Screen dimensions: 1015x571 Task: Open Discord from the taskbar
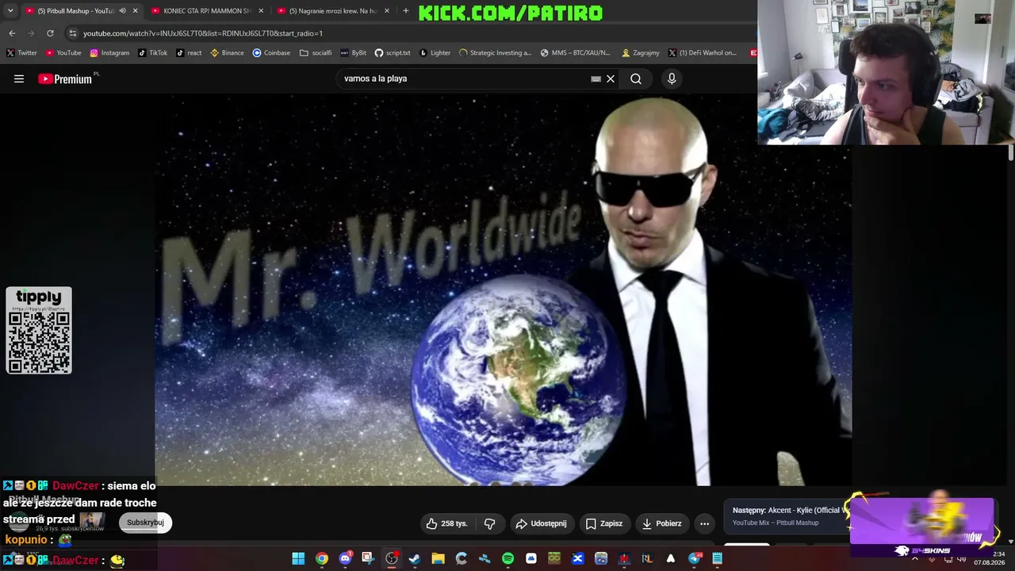[345, 558]
